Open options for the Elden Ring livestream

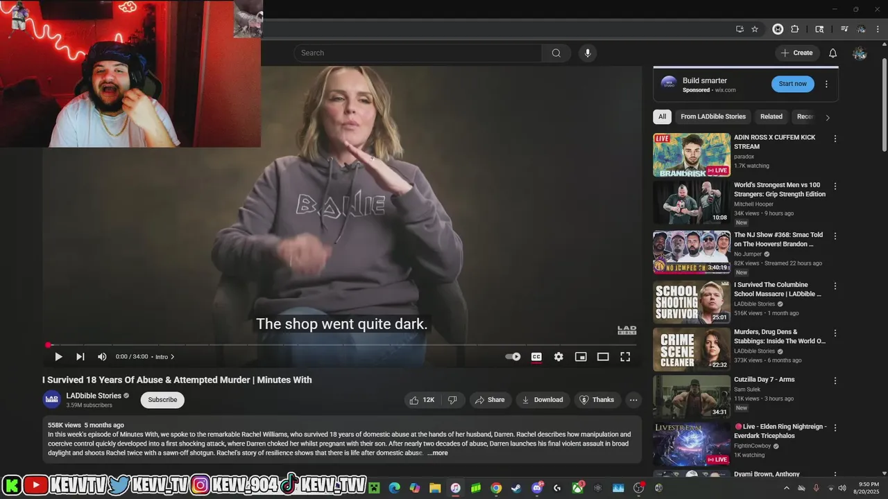(x=835, y=428)
